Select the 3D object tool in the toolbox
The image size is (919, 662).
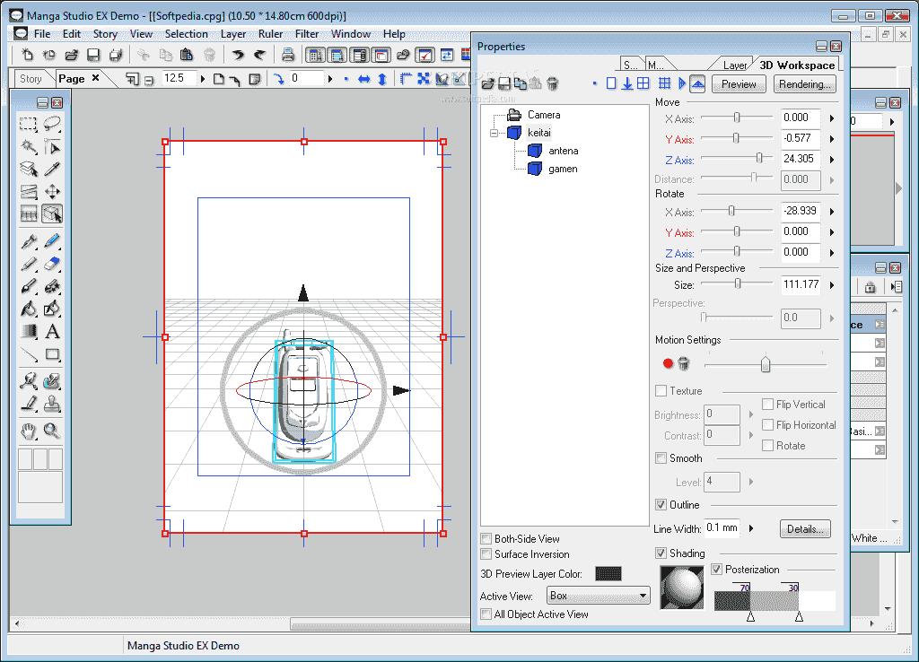click(x=51, y=213)
